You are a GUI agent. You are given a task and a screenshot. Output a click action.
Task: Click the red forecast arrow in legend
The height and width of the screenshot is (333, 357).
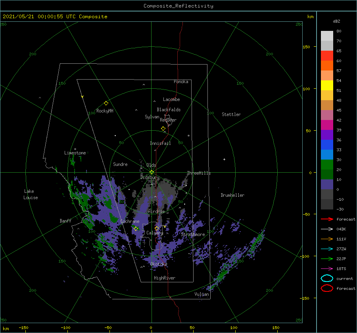(327, 219)
